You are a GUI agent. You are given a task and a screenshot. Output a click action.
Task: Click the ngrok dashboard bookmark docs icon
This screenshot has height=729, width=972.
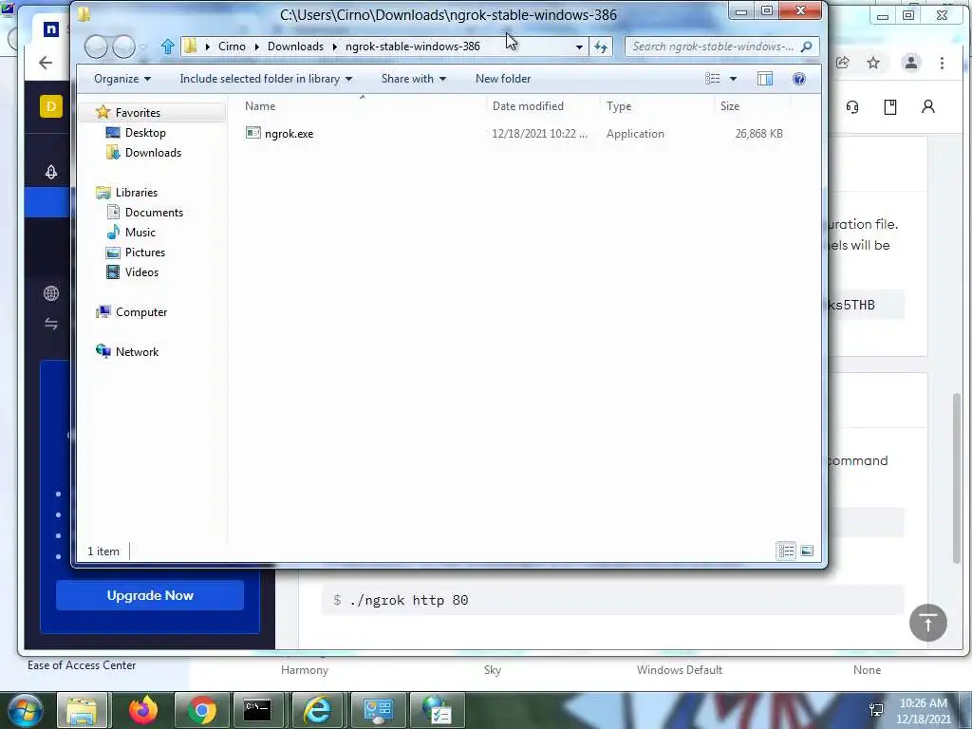click(890, 106)
